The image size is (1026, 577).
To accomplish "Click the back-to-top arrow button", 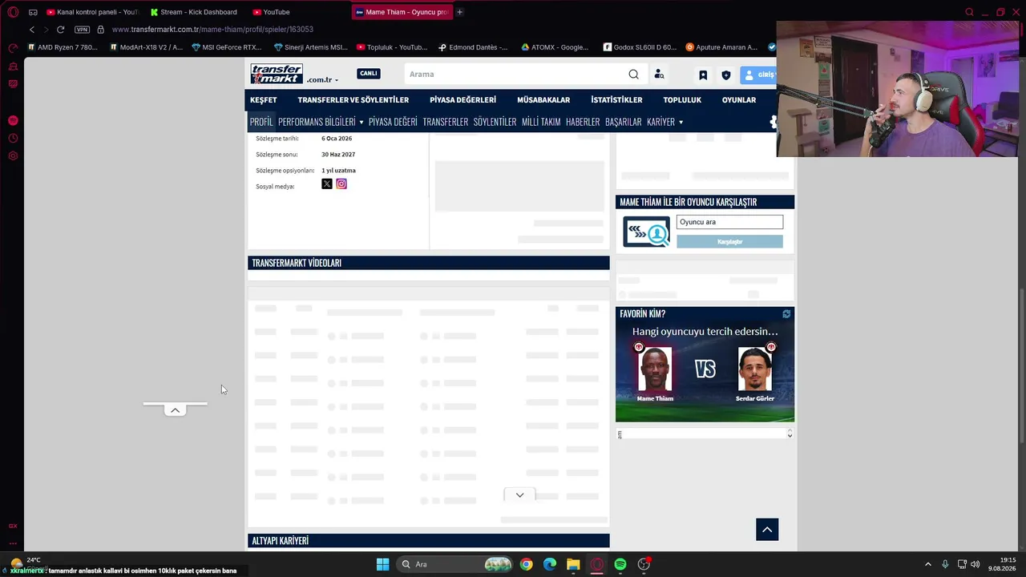I will (x=767, y=530).
